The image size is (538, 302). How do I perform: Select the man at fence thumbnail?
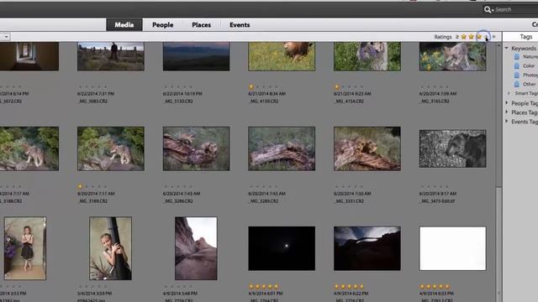point(111,56)
